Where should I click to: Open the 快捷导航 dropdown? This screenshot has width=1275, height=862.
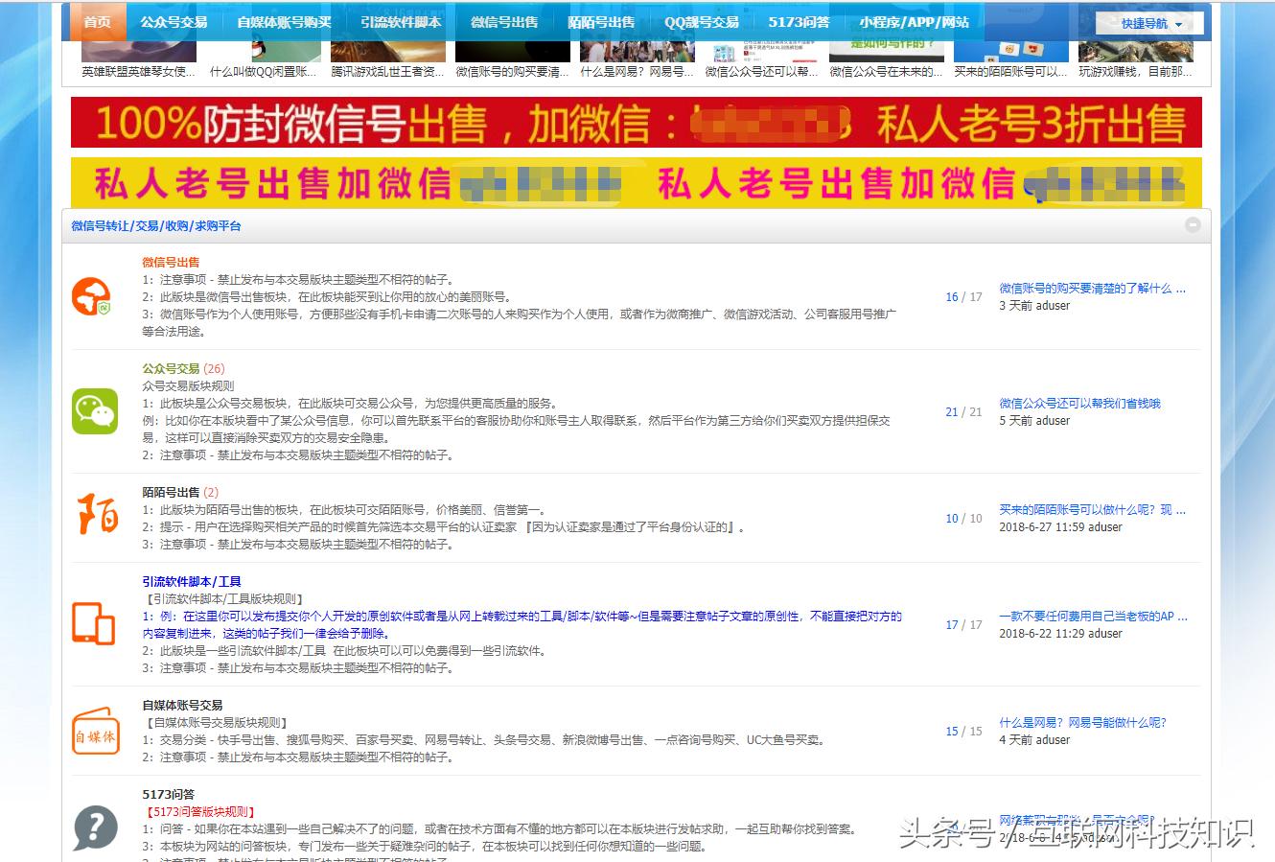point(1147,22)
